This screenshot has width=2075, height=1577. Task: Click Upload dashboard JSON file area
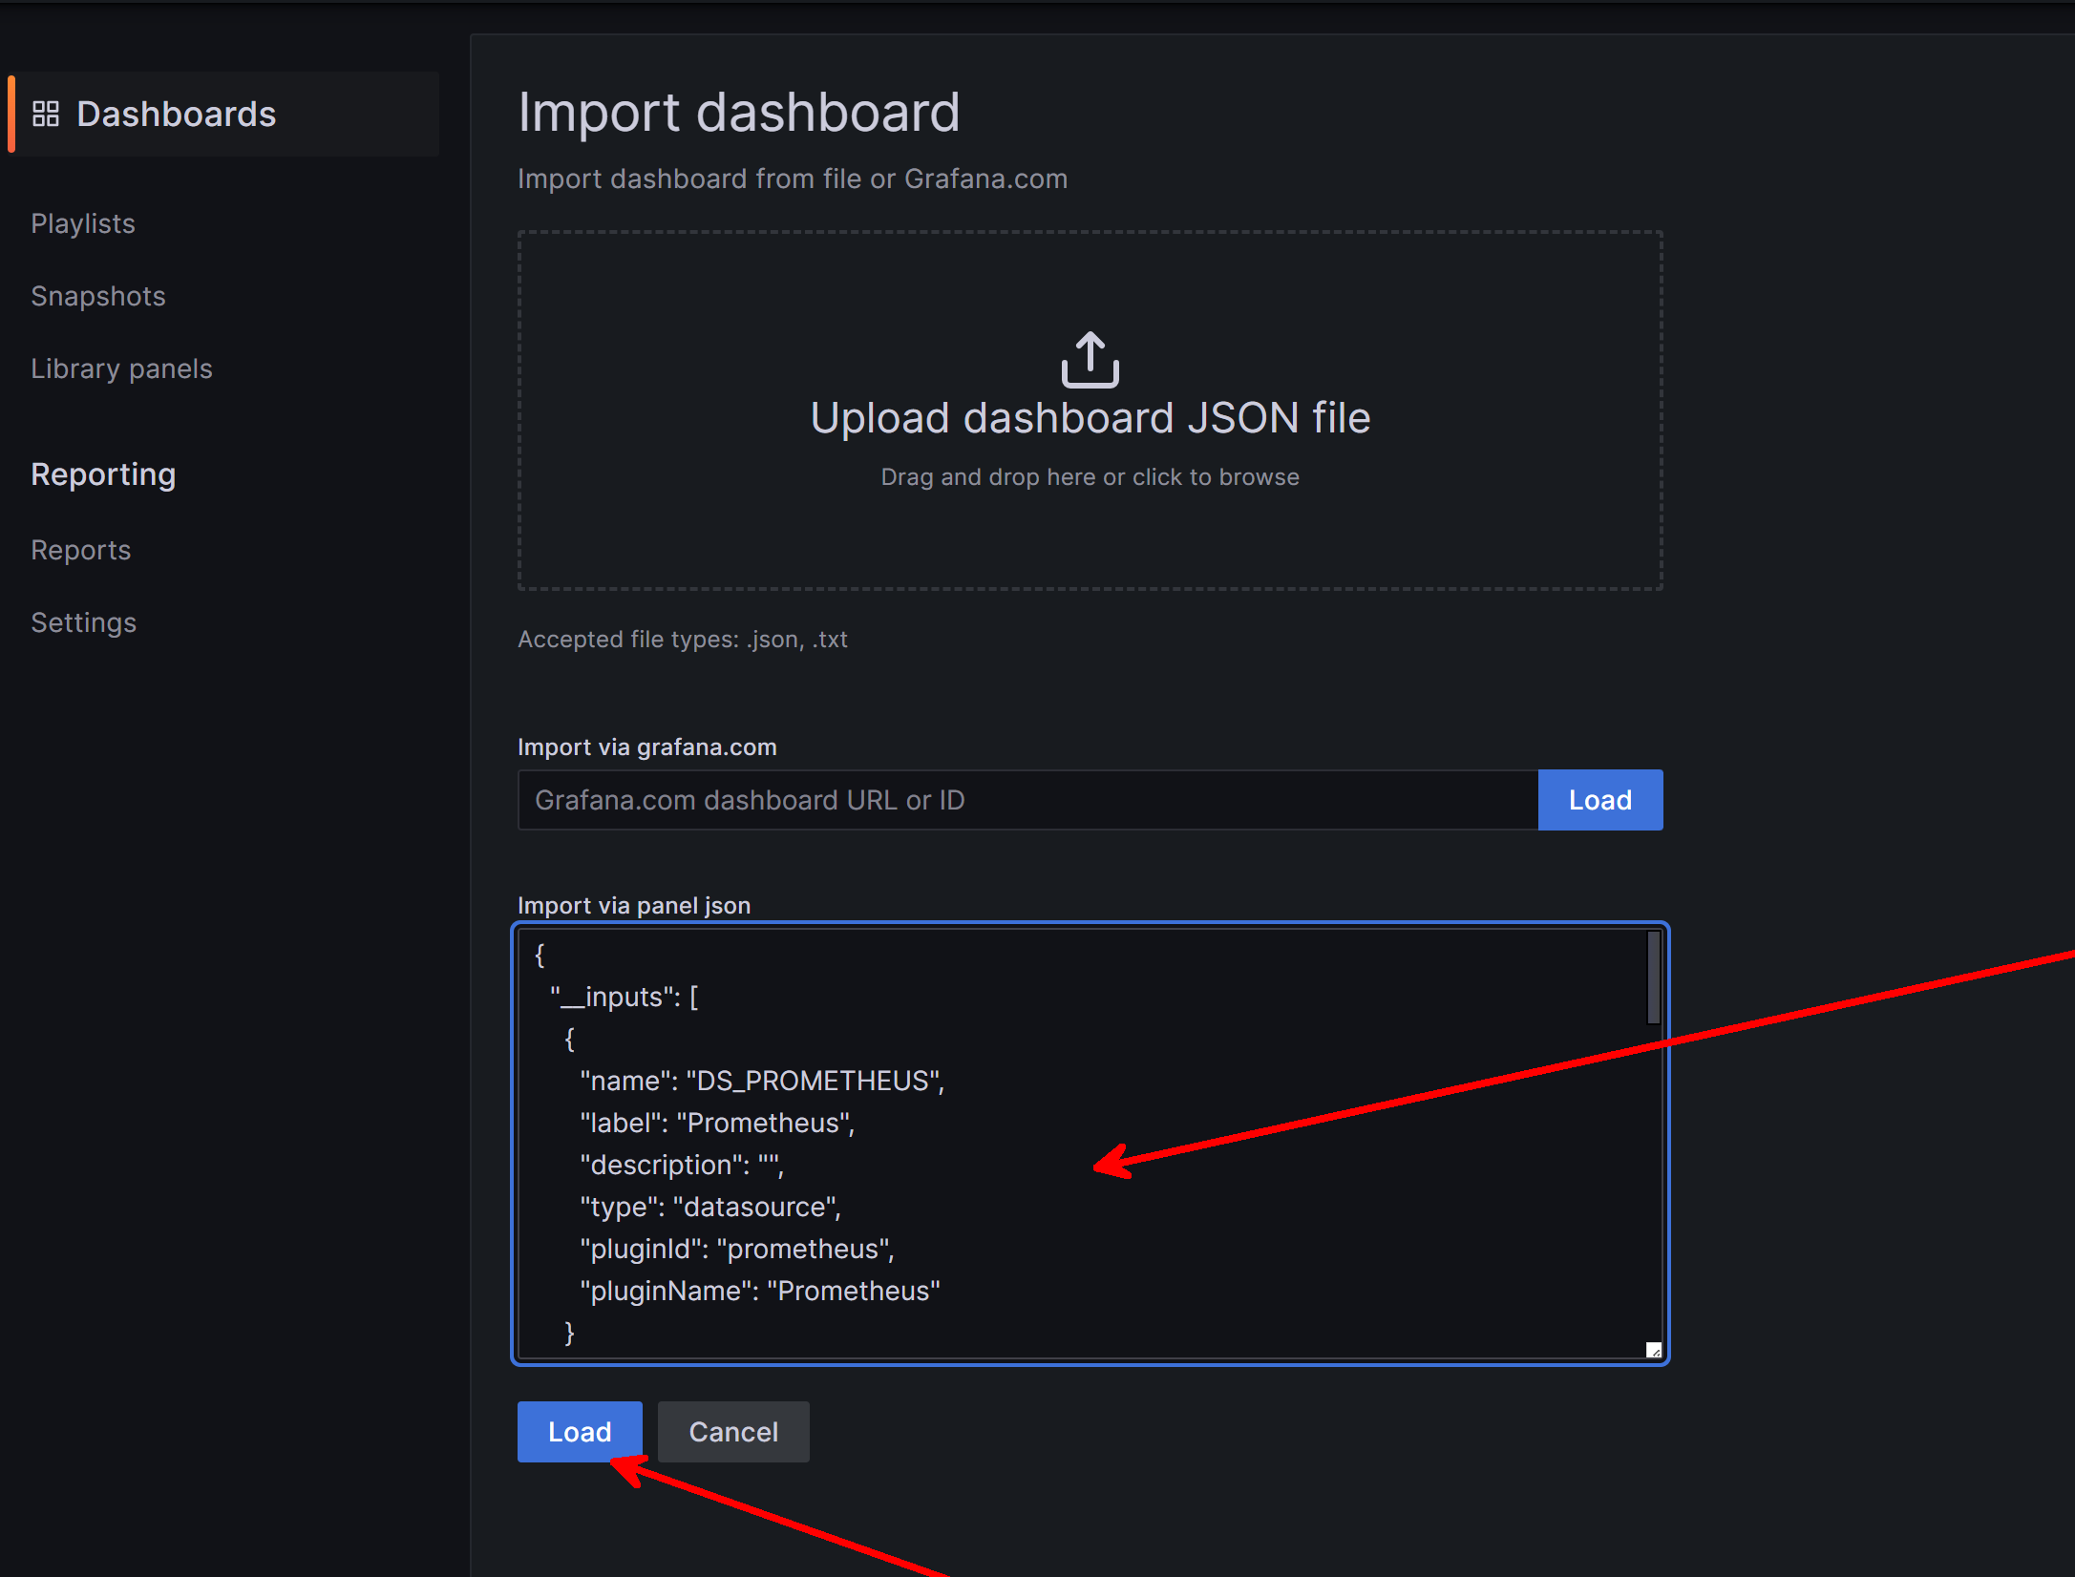click(1090, 418)
